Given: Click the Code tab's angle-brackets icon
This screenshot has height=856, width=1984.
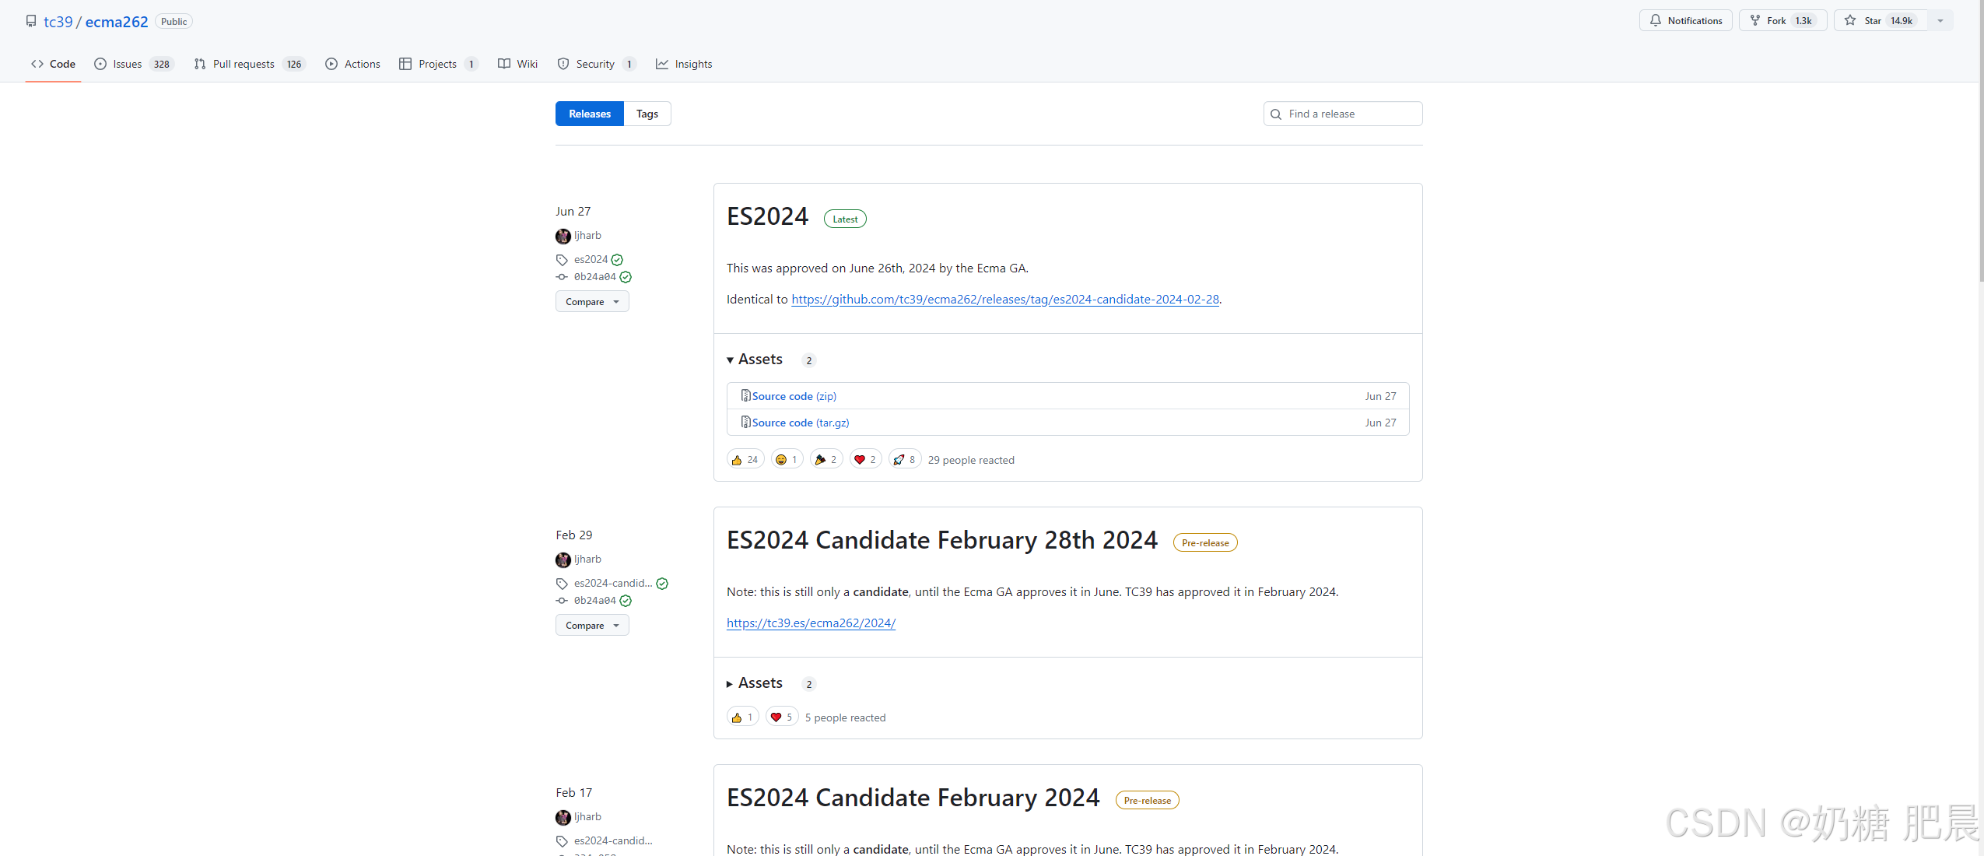Looking at the screenshot, I should (37, 64).
